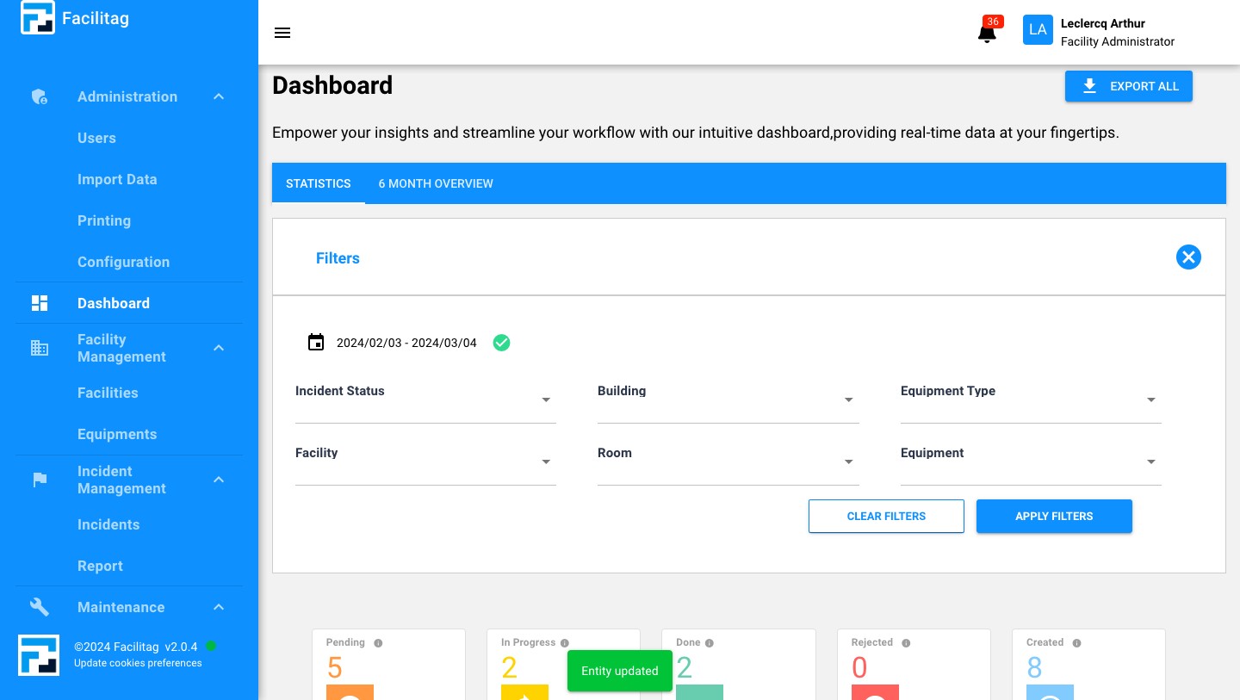Click the Facilitag logo in sidebar header
The width and height of the screenshot is (1240, 700).
[x=38, y=18]
